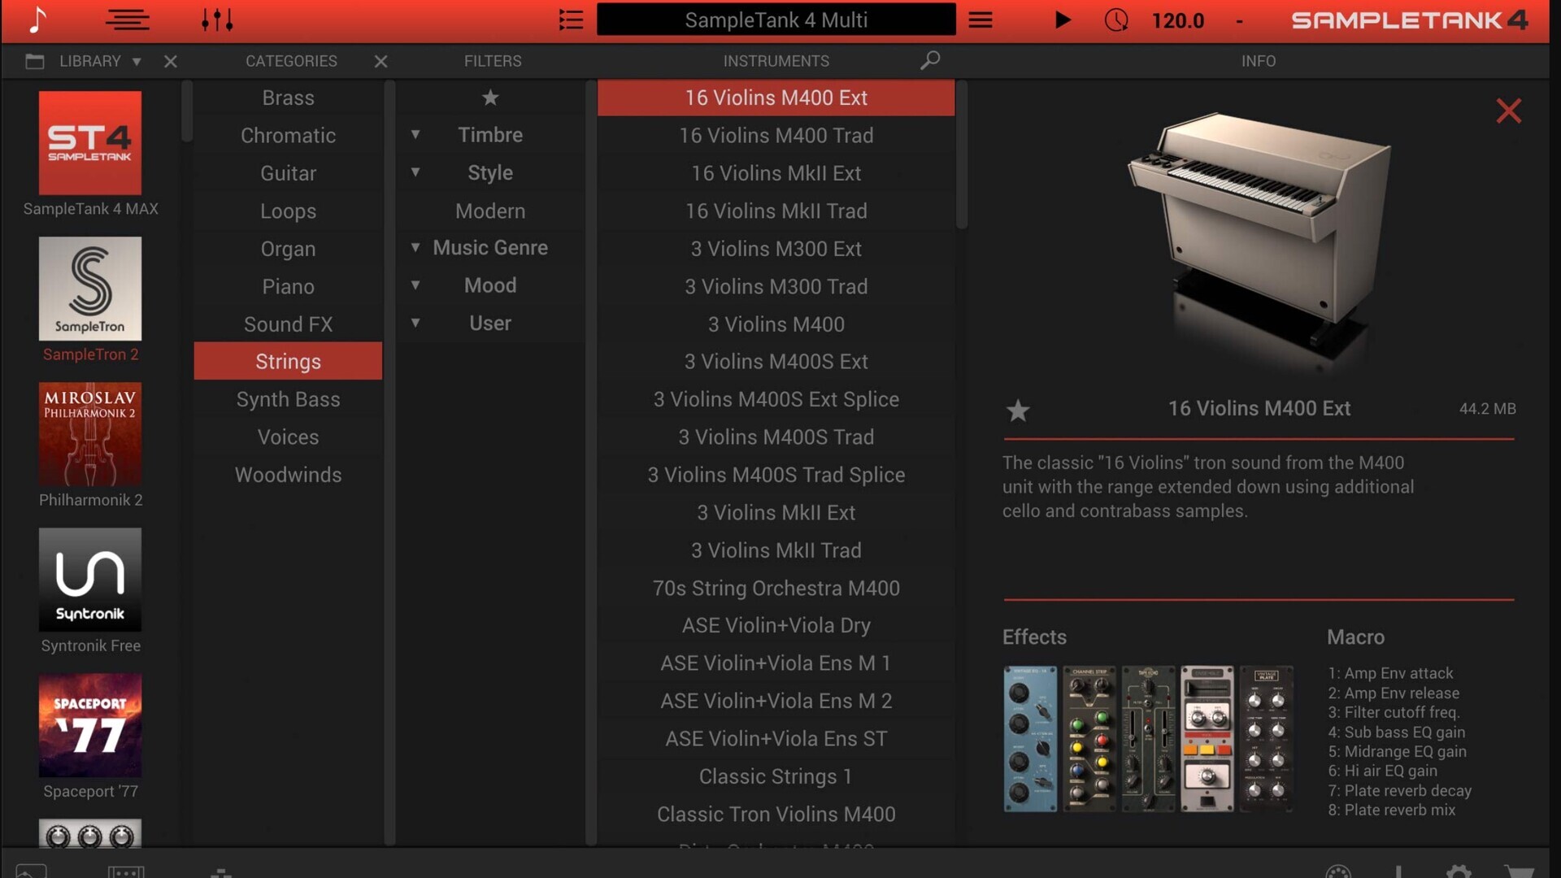Expand the Music Genre filter group
This screenshot has width=1561, height=878.
coord(415,247)
